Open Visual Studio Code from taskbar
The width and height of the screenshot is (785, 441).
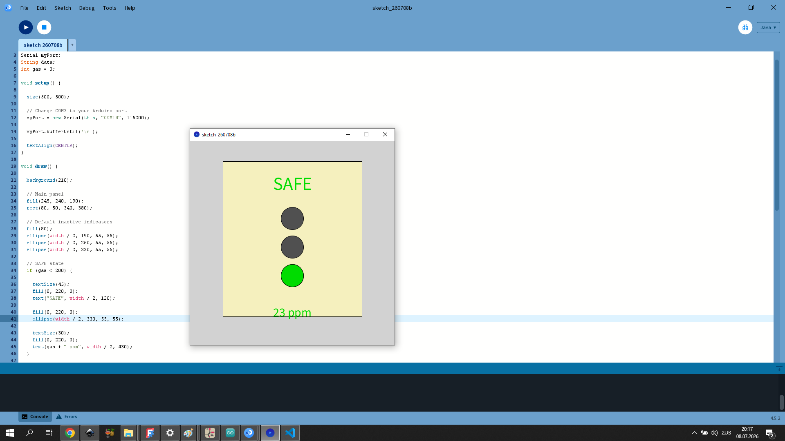(x=290, y=433)
